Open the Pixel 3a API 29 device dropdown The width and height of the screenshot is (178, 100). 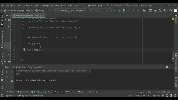click(100, 11)
